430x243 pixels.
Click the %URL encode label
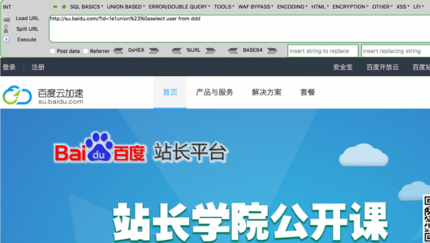point(193,50)
